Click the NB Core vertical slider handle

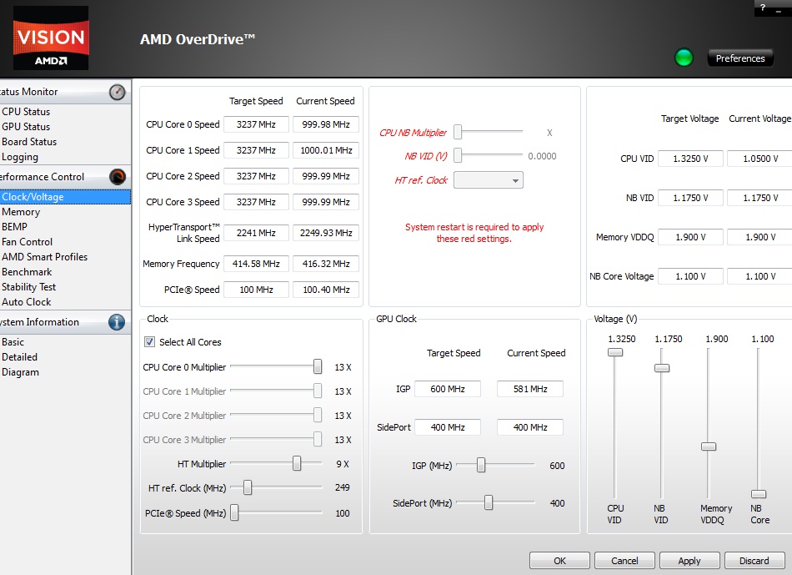pos(758,493)
